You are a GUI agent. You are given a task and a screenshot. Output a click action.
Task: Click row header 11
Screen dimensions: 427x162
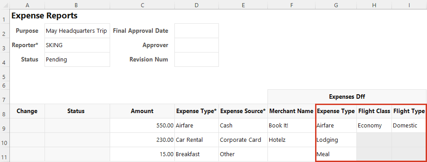[x=4, y=154]
